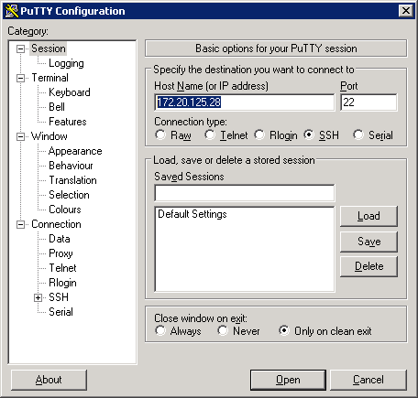This screenshot has height=398, width=418.
Task: Open the Keyboard settings category
Action: click(x=70, y=92)
